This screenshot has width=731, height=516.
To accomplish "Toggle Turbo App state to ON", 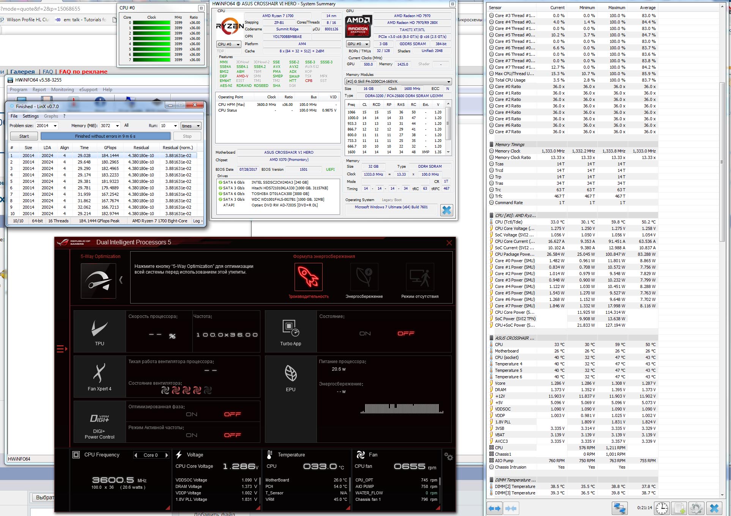I will (x=365, y=334).
